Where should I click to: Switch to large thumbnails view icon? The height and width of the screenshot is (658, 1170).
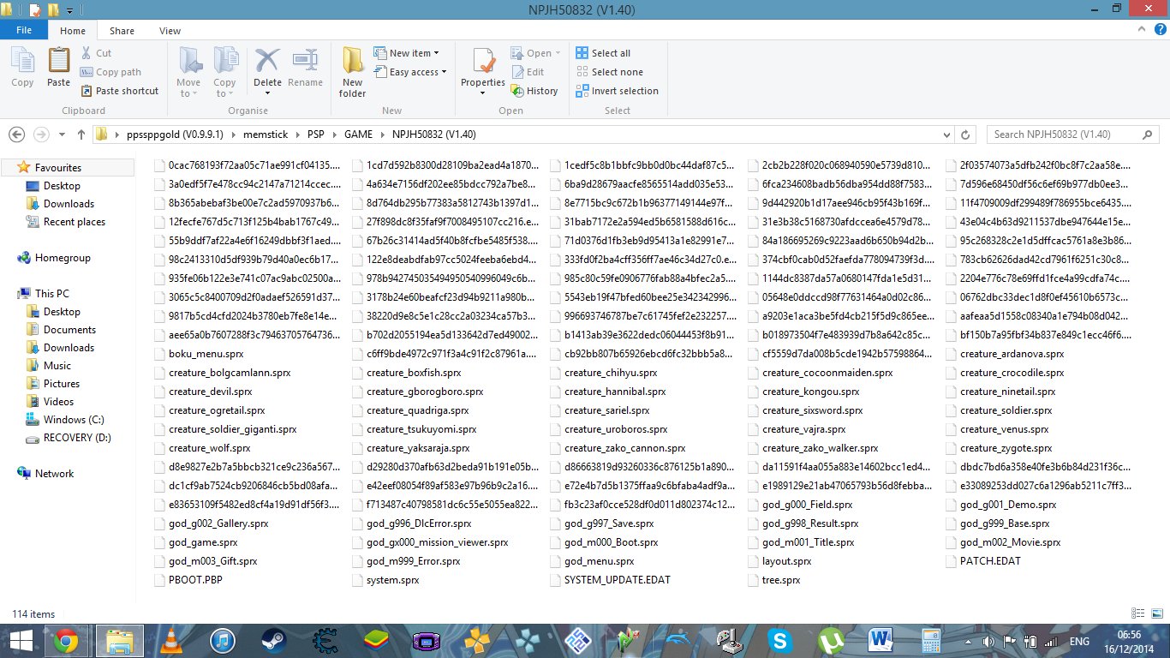click(x=1156, y=613)
